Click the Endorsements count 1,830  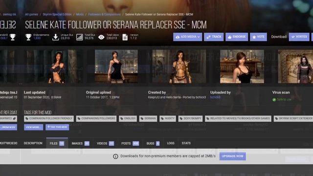click(37, 38)
